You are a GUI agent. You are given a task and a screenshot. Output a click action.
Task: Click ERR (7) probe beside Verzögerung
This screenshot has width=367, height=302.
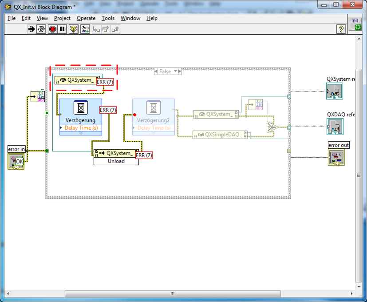point(108,110)
